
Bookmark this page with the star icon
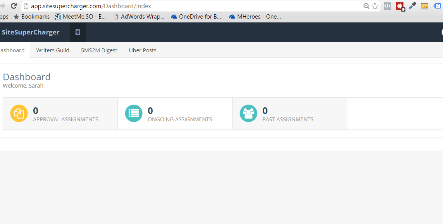(375, 6)
